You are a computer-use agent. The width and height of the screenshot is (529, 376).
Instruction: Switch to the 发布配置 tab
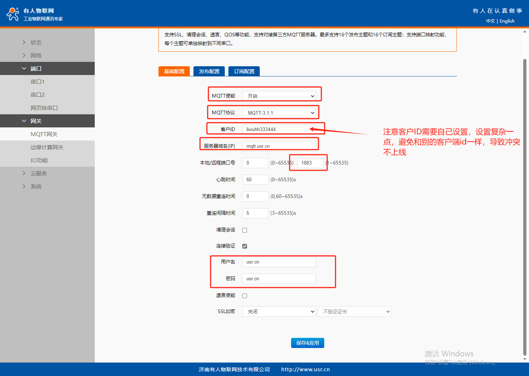(209, 71)
